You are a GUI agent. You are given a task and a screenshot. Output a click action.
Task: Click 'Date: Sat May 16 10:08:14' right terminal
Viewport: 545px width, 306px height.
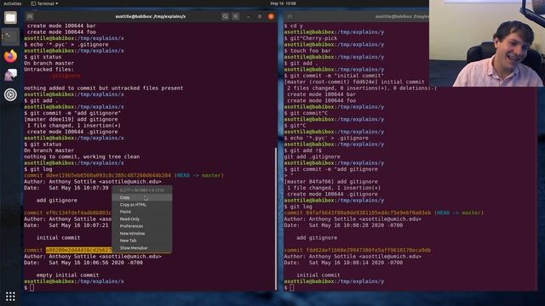343,263
